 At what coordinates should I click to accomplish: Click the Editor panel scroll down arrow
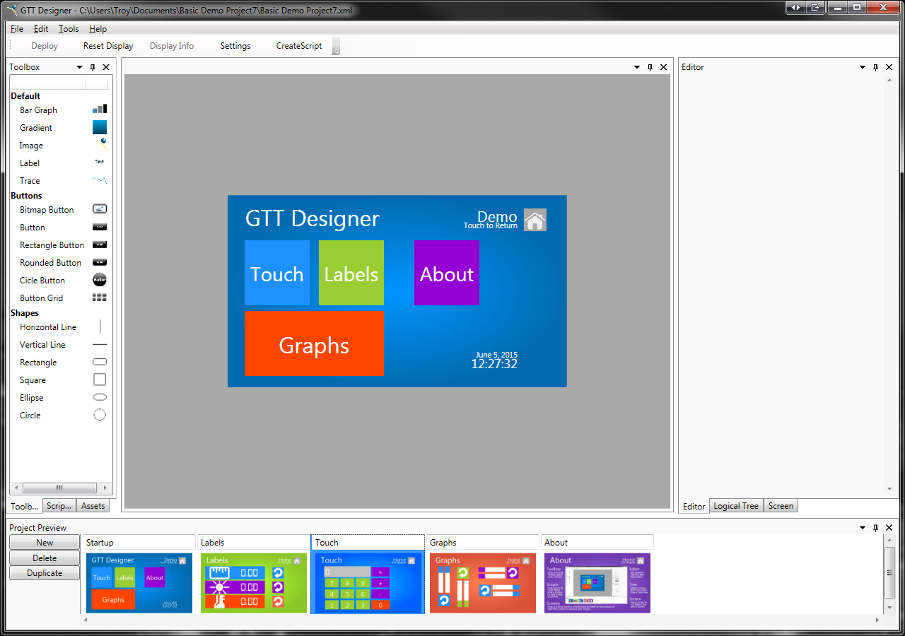pos(889,489)
